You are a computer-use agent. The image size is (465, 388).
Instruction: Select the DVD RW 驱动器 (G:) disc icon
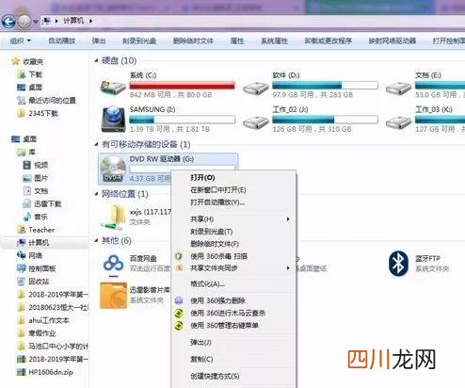[113, 169]
